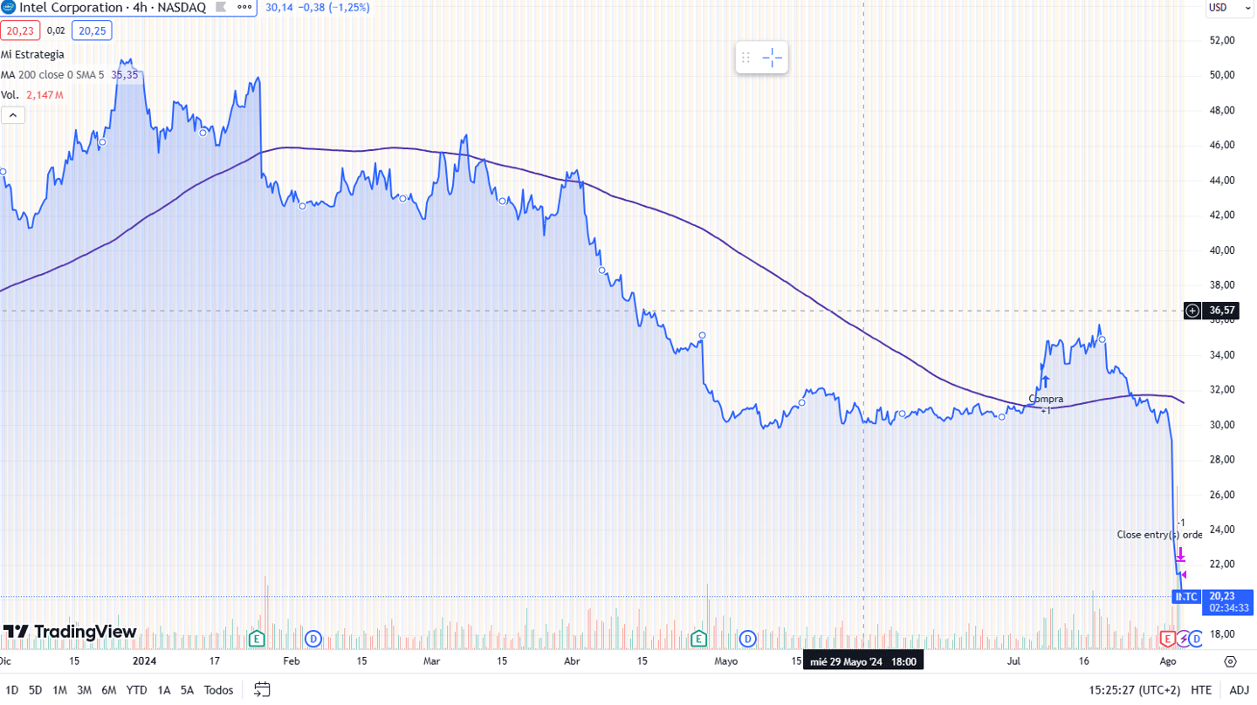Click the red E earnings marker near August
The height and width of the screenshot is (705, 1257).
point(1167,640)
